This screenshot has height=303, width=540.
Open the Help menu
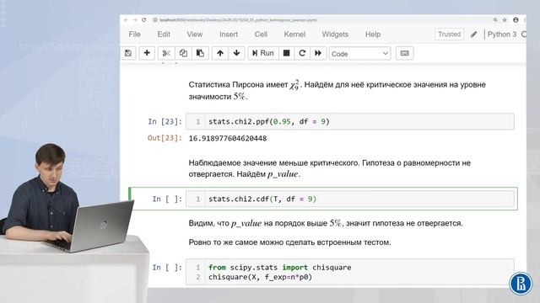tap(373, 35)
